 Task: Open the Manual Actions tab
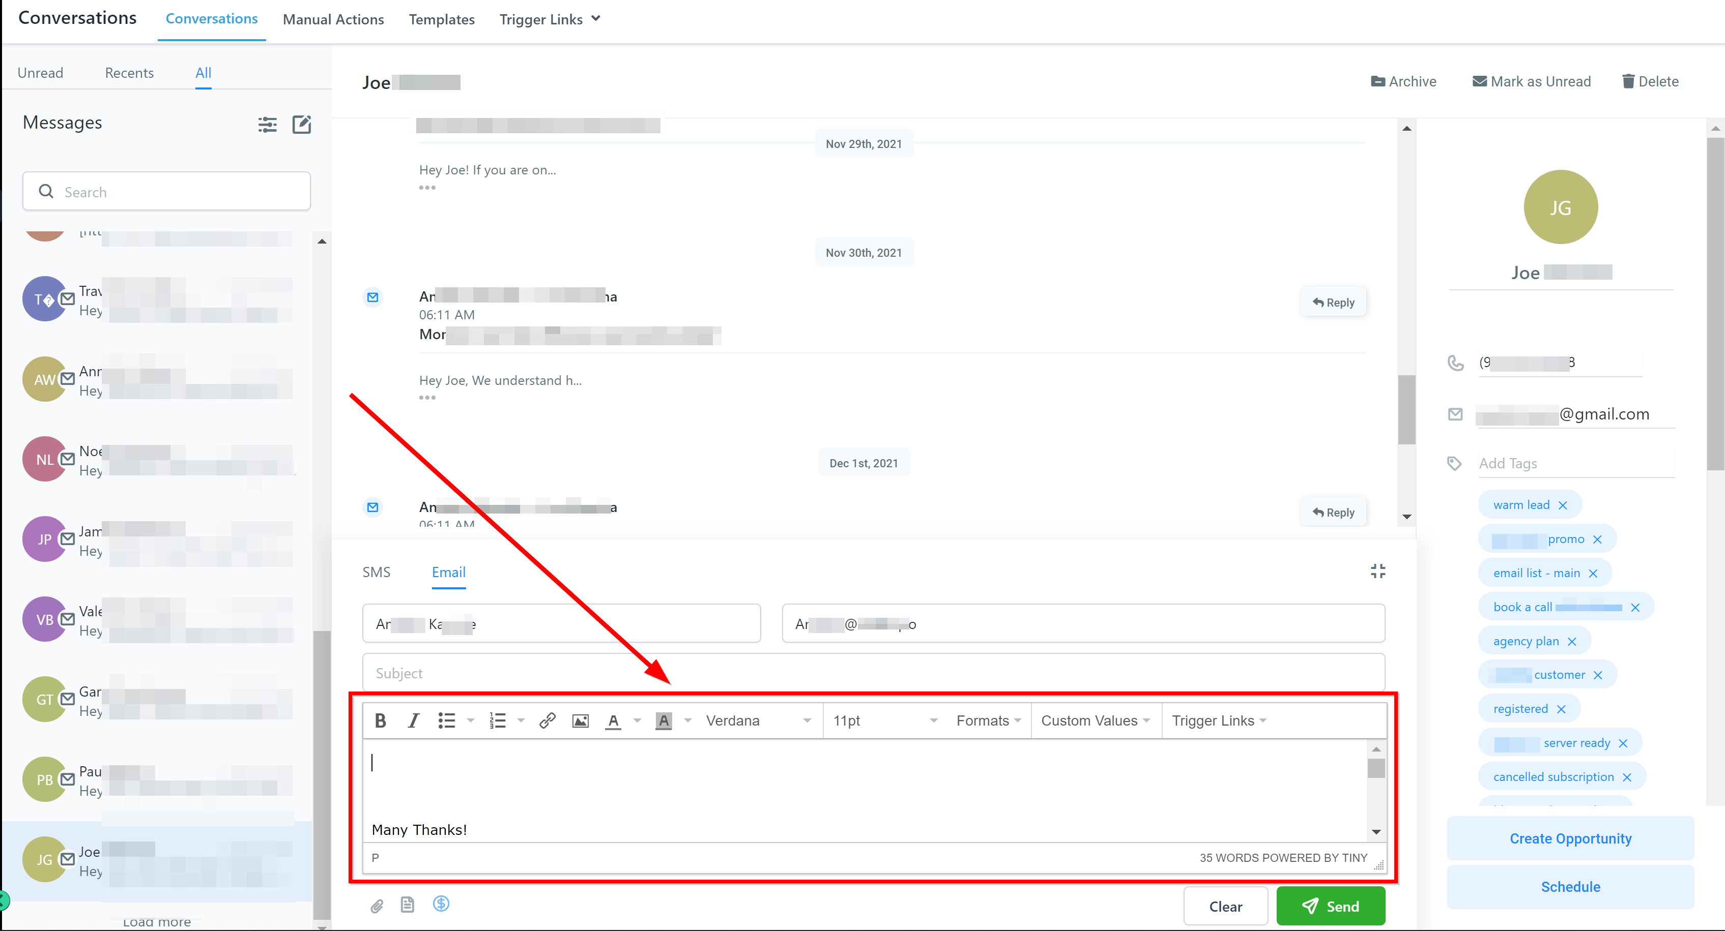(x=333, y=19)
